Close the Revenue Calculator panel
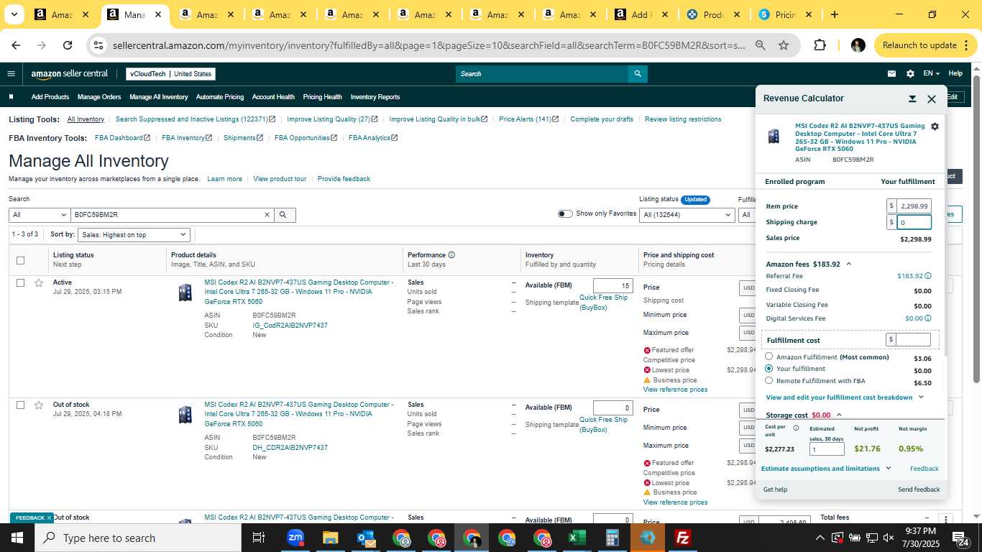Screen dimensions: 982x552 932,99
